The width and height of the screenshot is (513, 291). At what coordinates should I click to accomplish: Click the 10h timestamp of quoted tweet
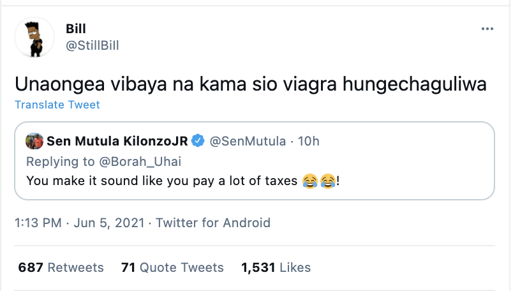[309, 141]
